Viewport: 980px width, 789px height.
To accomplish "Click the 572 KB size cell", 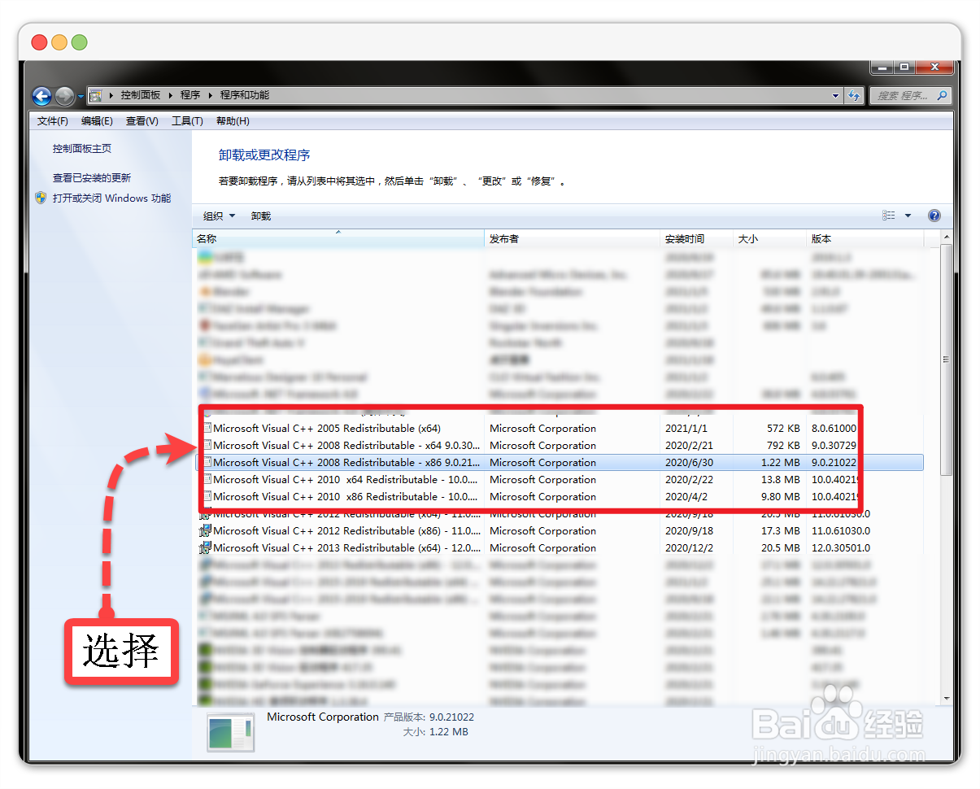I will click(x=783, y=429).
